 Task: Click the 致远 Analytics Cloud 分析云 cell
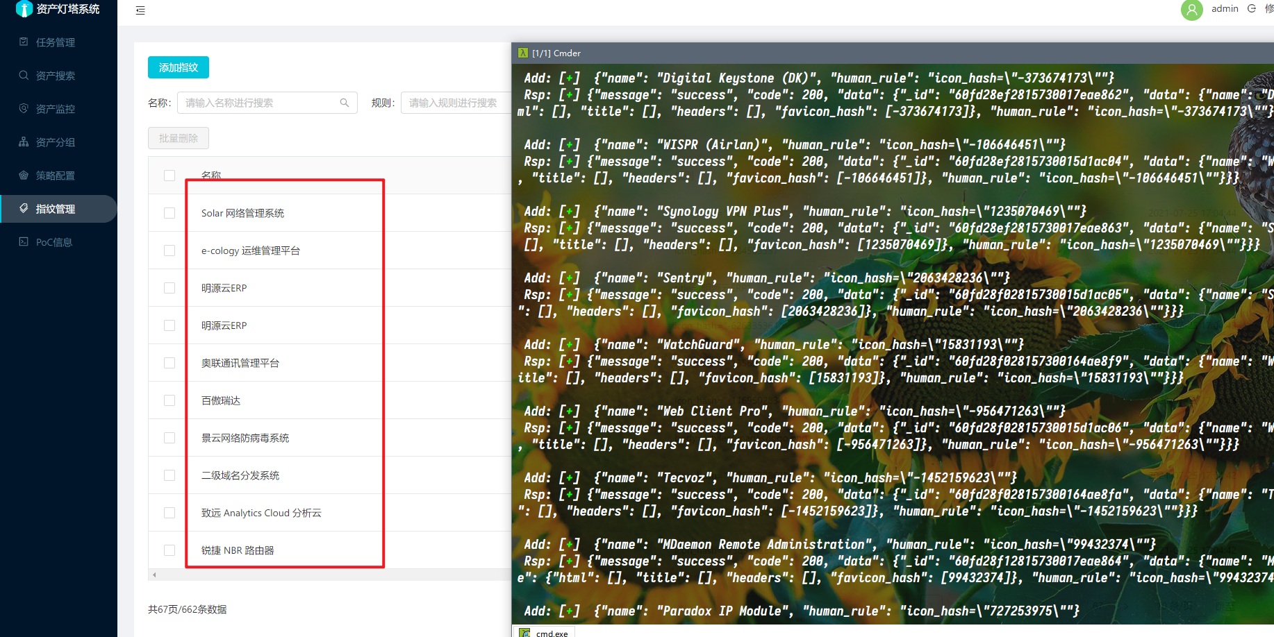[x=261, y=513]
